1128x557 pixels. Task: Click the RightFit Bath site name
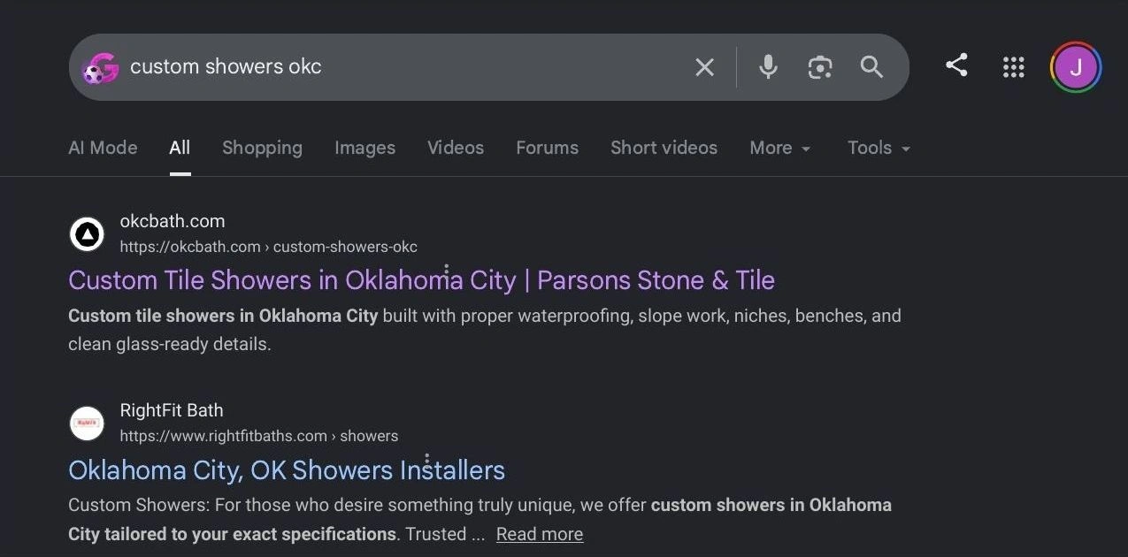coord(172,410)
